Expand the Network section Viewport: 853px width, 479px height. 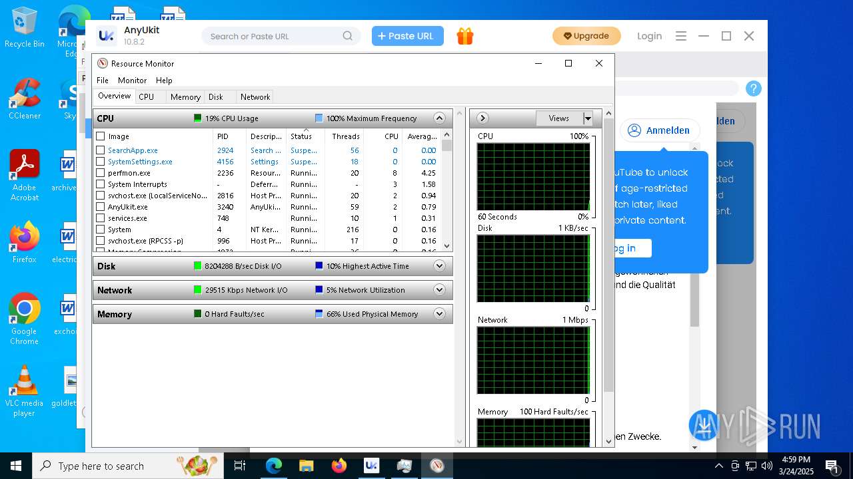click(439, 290)
